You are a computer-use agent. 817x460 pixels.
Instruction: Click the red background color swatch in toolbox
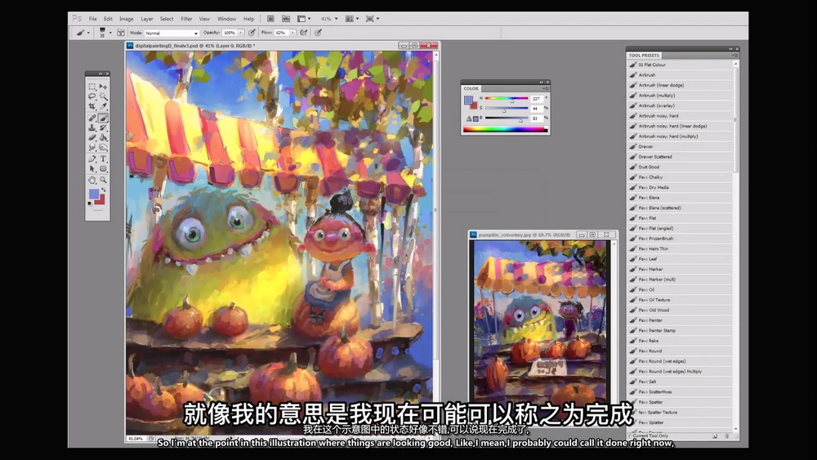[101, 201]
